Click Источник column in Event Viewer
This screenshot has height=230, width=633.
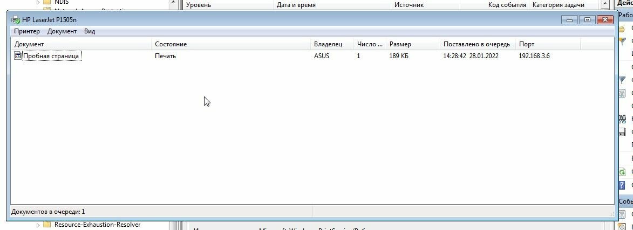(409, 5)
